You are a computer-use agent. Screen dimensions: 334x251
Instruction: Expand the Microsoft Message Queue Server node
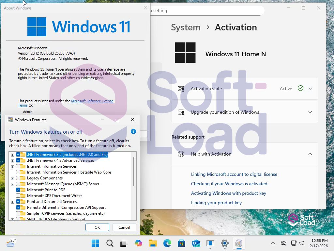point(13,184)
